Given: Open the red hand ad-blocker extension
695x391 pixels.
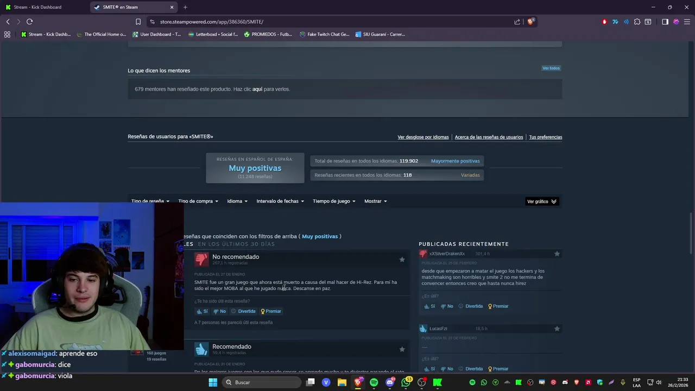Looking at the screenshot, I should (x=604, y=22).
